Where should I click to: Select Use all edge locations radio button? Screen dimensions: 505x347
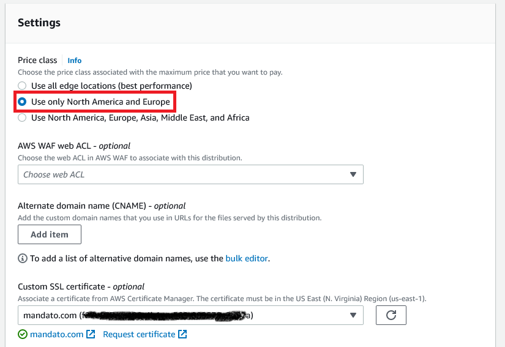pos(22,86)
